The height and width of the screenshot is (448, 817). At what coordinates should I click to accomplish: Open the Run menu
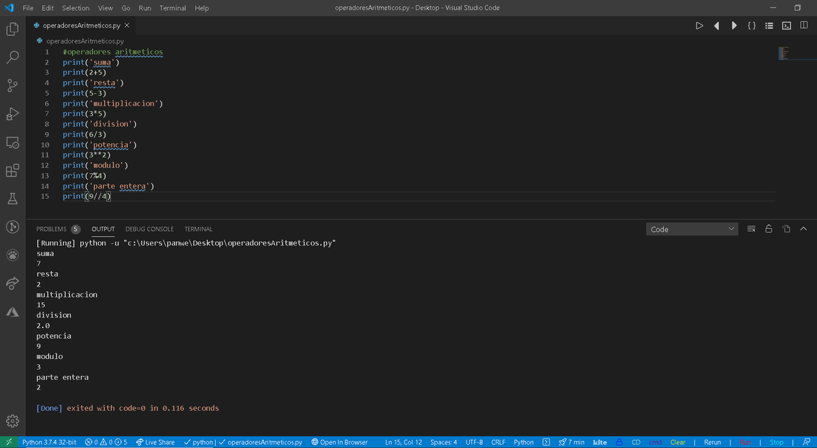click(x=145, y=7)
